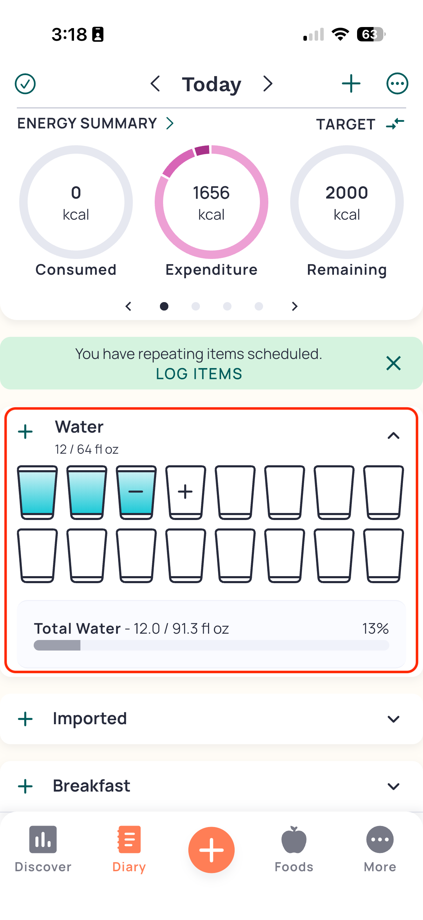This screenshot has width=423, height=920.
Task: Collapse the Water section chevron
Action: (394, 435)
